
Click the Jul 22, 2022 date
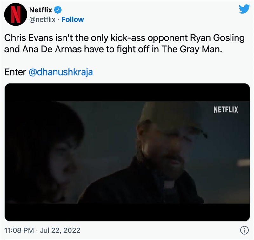[60, 230]
